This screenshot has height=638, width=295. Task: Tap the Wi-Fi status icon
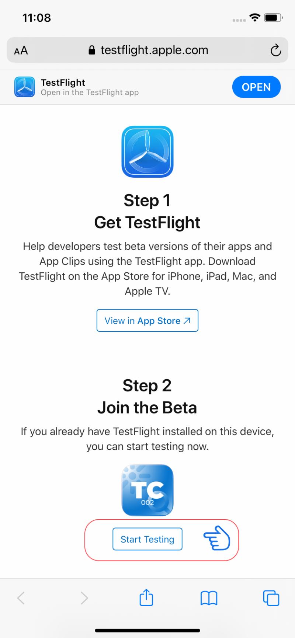(254, 17)
